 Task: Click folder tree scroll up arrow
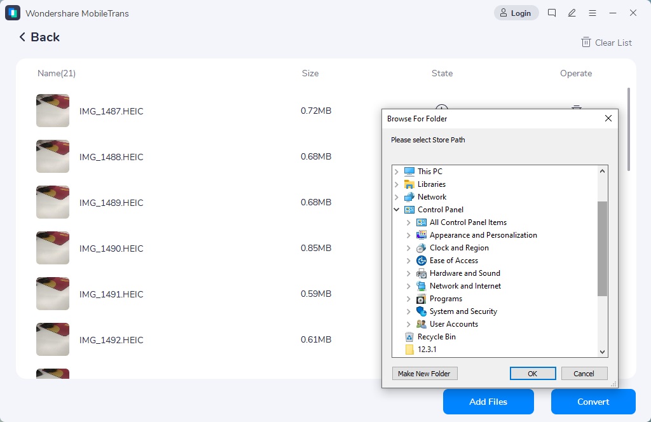[x=603, y=171]
